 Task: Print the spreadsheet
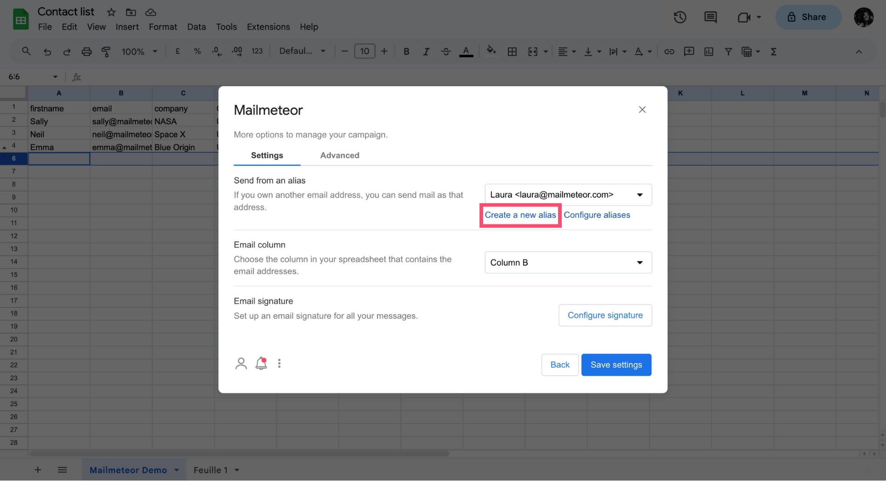coord(86,52)
